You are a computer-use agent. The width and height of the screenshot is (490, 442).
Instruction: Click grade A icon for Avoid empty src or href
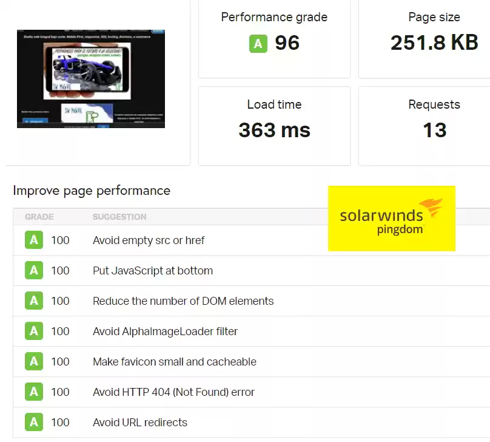tap(34, 240)
